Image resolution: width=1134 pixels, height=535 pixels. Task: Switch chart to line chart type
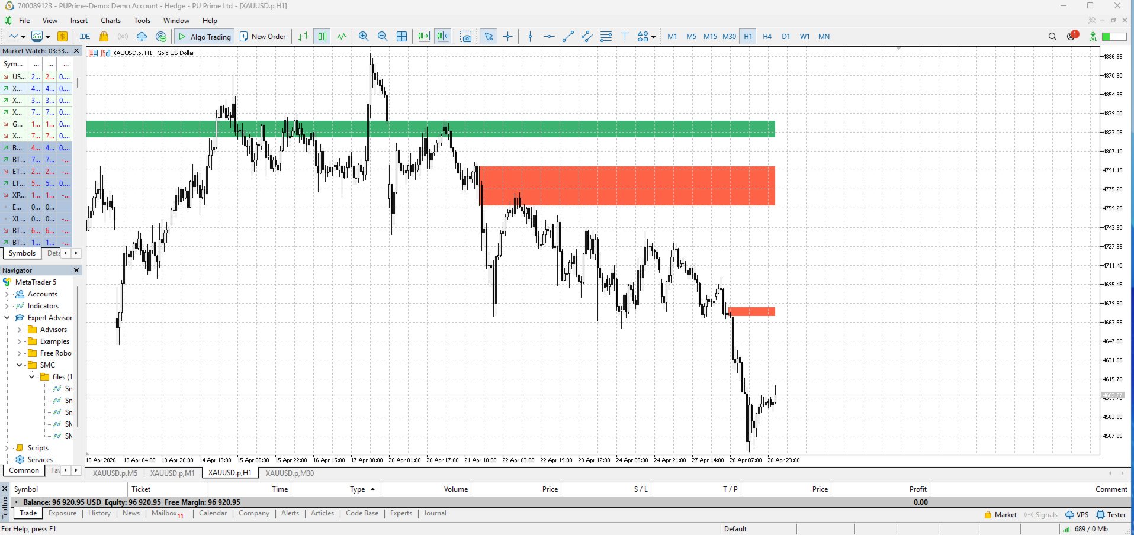pos(341,37)
